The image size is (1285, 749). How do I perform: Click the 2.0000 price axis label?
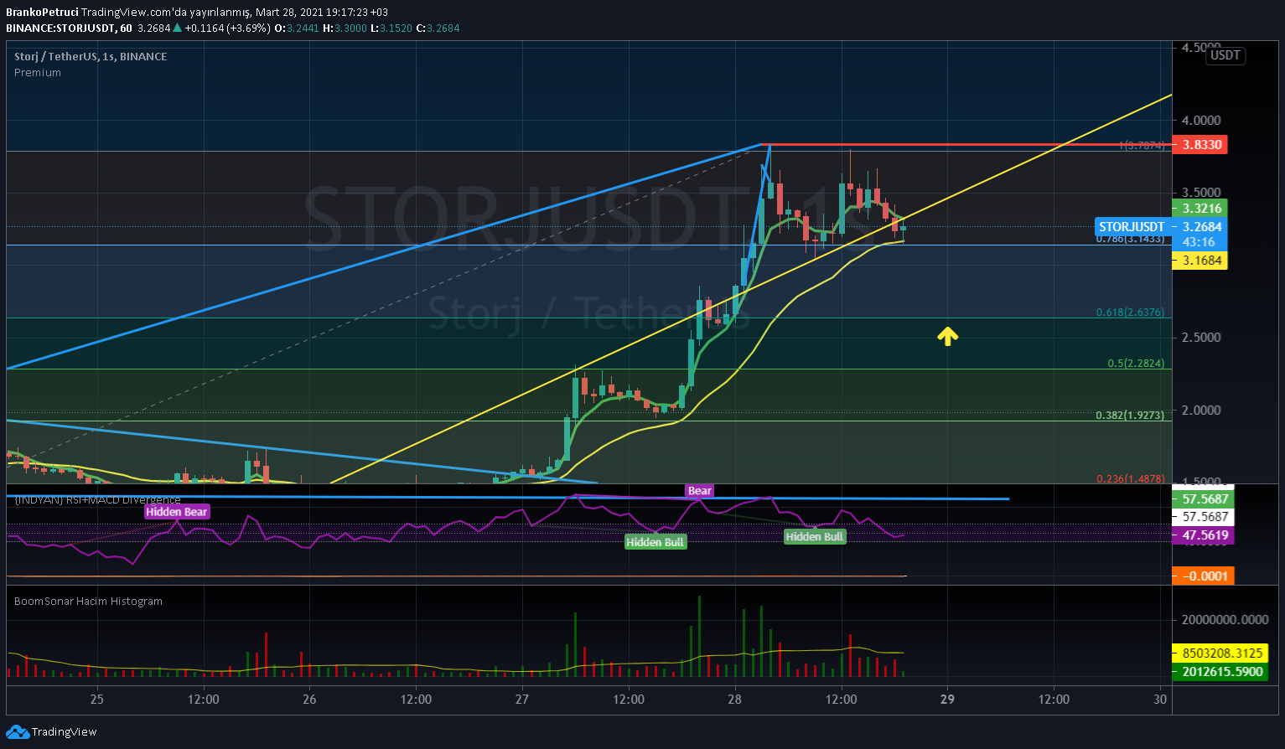coord(1201,411)
